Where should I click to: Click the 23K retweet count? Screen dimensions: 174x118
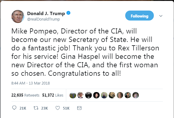pyautogui.click(x=45, y=108)
